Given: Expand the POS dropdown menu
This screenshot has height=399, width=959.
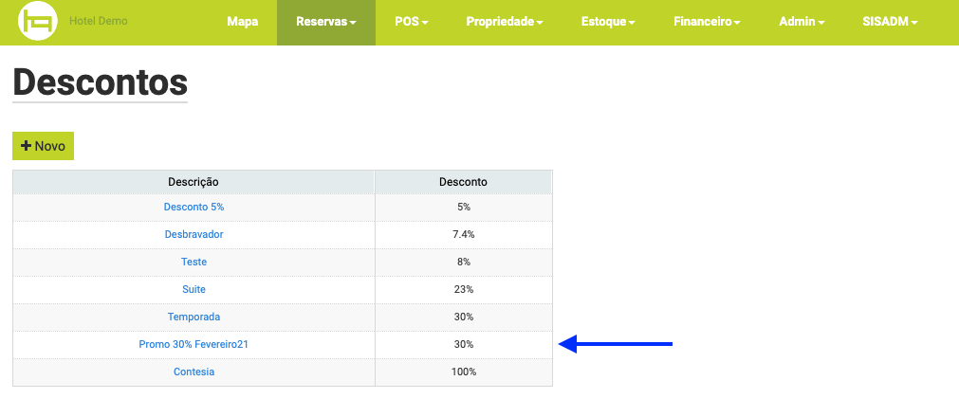Looking at the screenshot, I should [x=412, y=22].
